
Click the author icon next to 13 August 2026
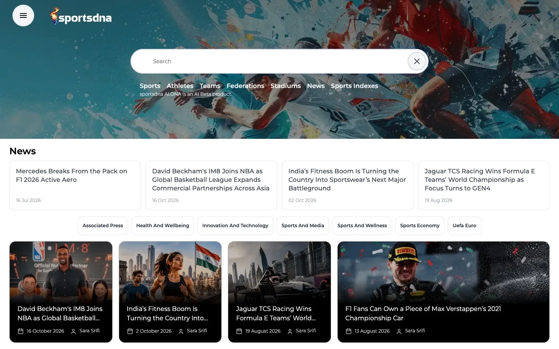pos(399,331)
